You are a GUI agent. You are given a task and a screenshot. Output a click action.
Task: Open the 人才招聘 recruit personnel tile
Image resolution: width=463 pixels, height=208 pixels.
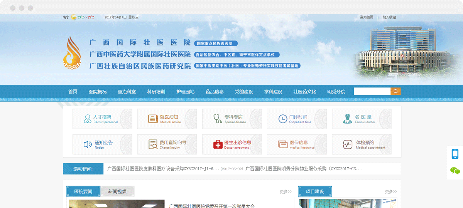click(102, 119)
